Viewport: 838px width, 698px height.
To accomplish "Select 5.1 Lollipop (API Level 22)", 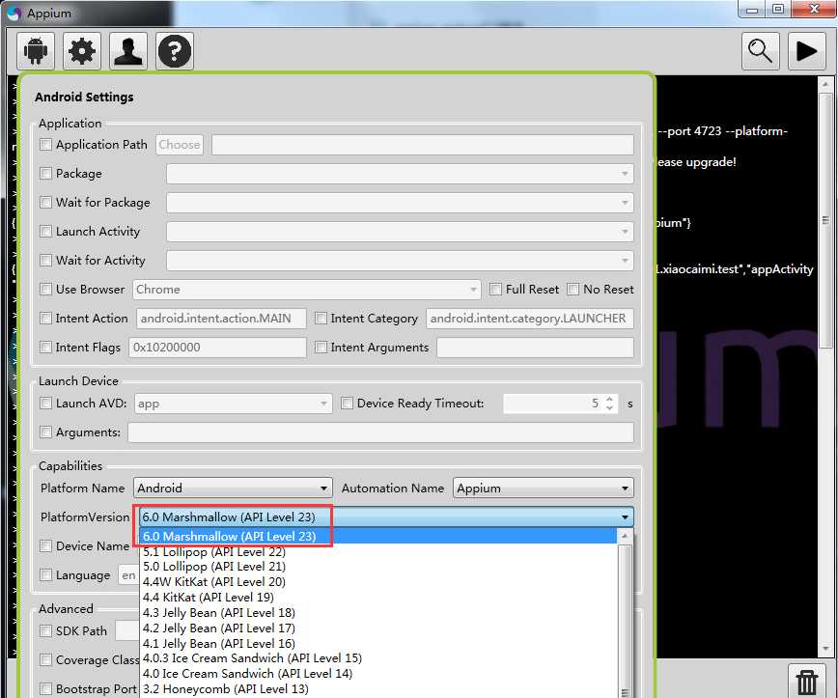I will tap(378, 551).
